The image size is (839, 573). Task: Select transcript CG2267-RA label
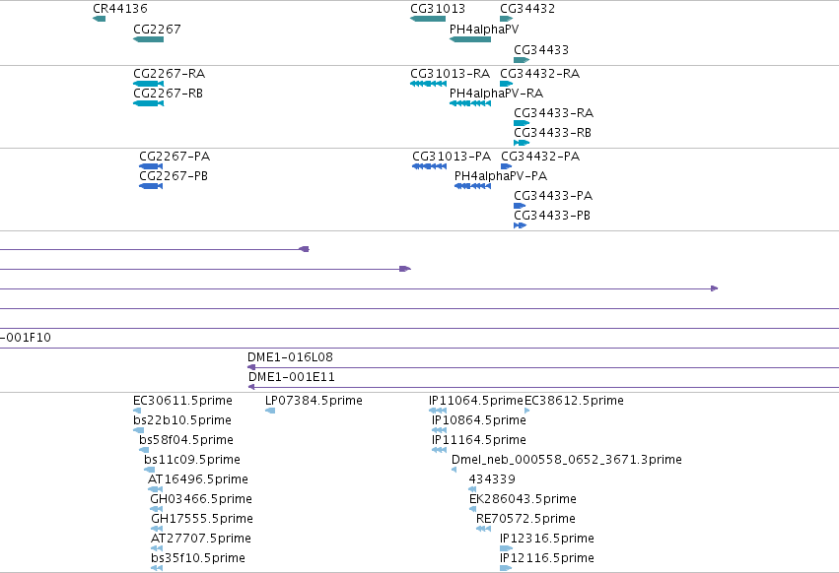coord(170,73)
